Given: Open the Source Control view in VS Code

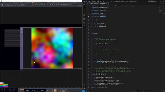Looking at the screenshot, I should click(84, 11).
